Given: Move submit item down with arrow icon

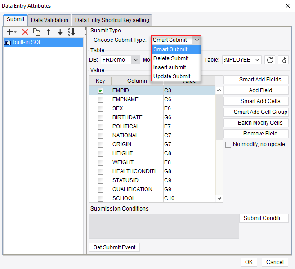Looking at the screenshot, I should coord(60,32).
